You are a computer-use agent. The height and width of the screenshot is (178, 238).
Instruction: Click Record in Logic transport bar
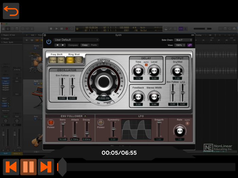(67, 28)
